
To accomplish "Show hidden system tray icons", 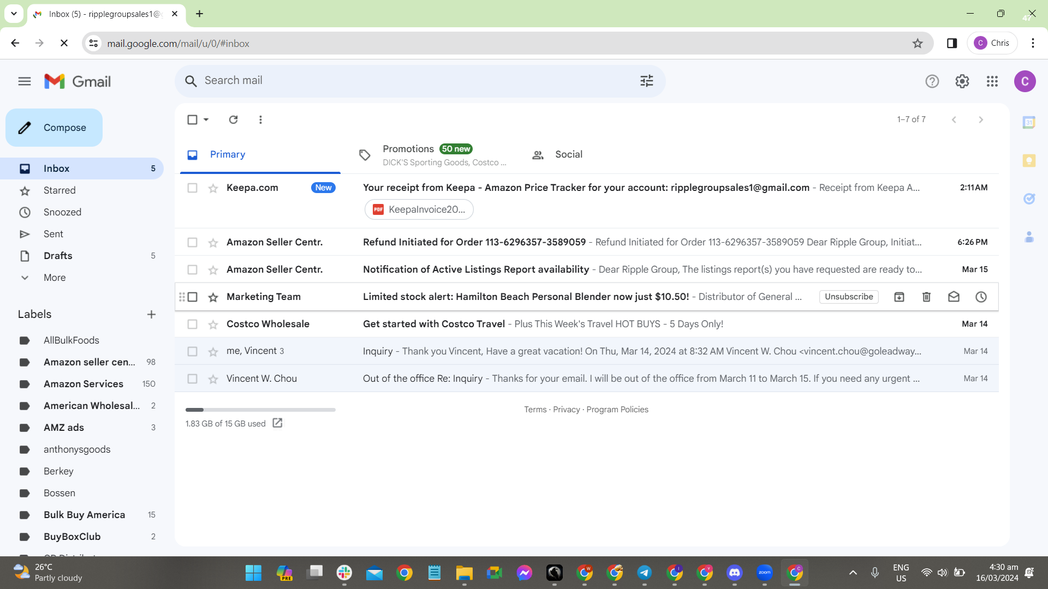I will (x=853, y=573).
